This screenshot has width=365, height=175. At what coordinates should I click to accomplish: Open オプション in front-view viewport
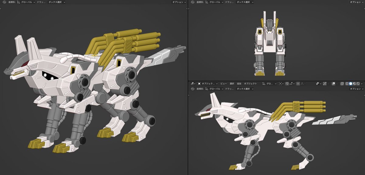click(357, 2)
